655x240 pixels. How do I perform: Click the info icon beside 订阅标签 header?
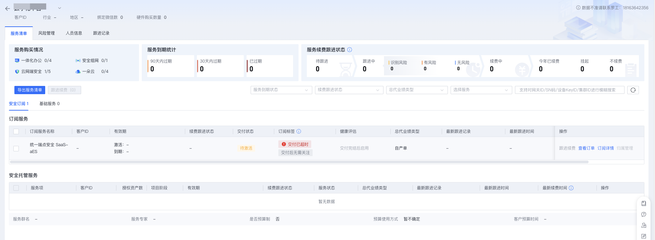point(299,131)
